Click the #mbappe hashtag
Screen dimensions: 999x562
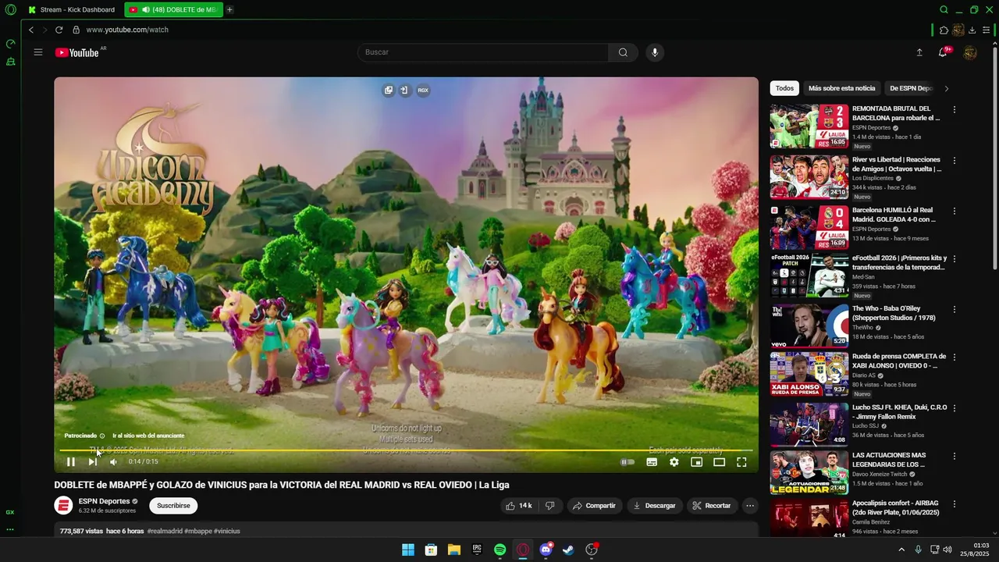(198, 531)
